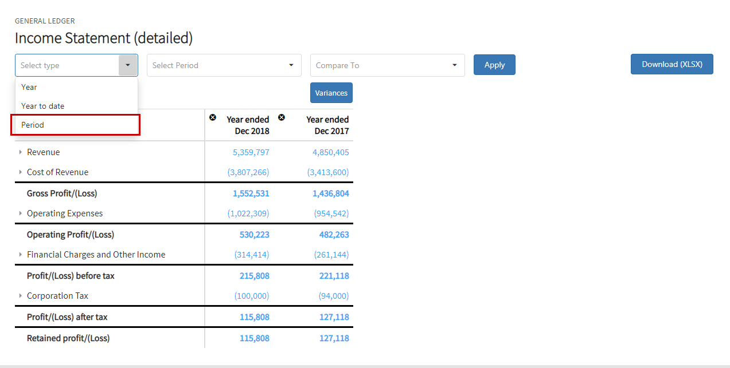Open Revenue value 5,359,797 for 2018
This screenshot has width=730, height=368.
point(251,152)
